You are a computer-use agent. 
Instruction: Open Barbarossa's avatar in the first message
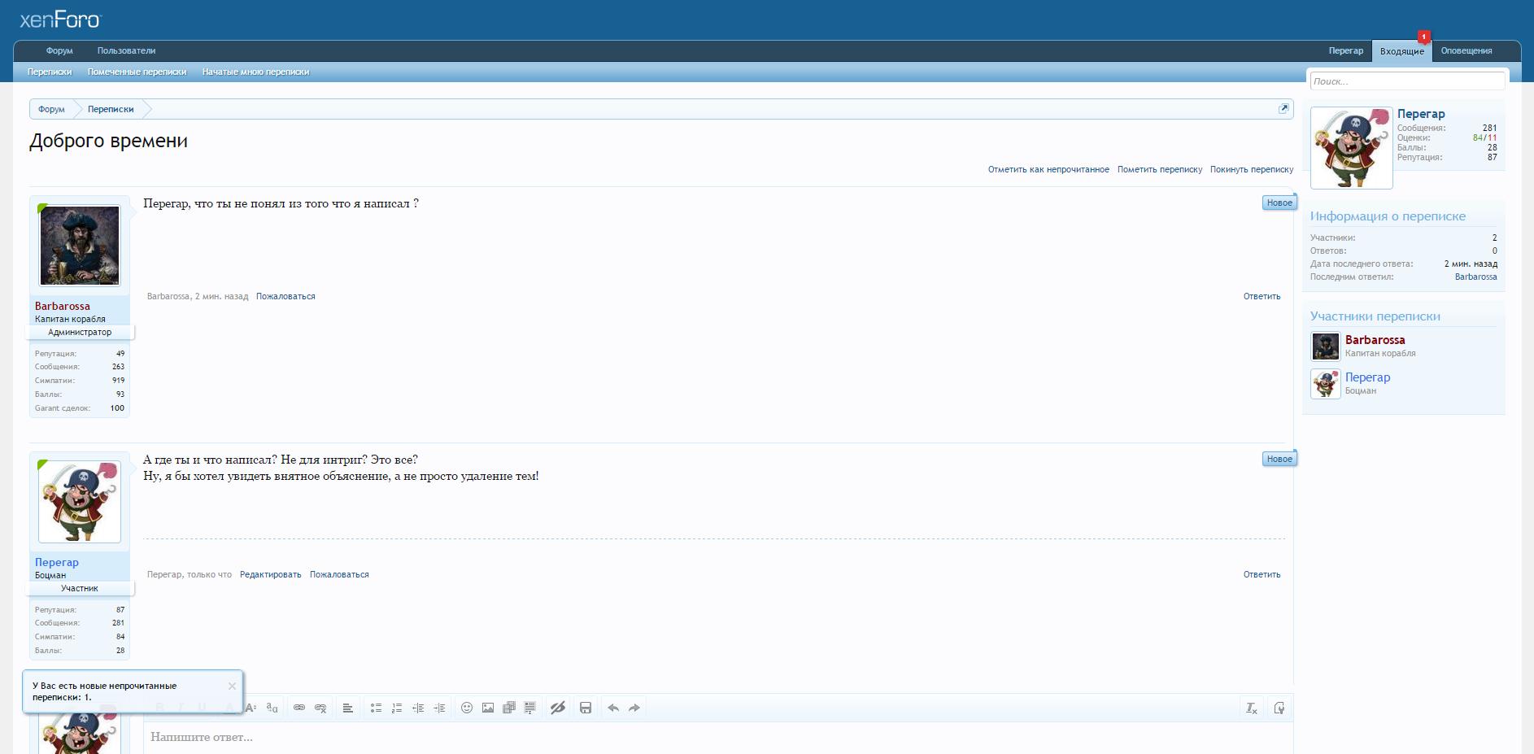click(80, 246)
